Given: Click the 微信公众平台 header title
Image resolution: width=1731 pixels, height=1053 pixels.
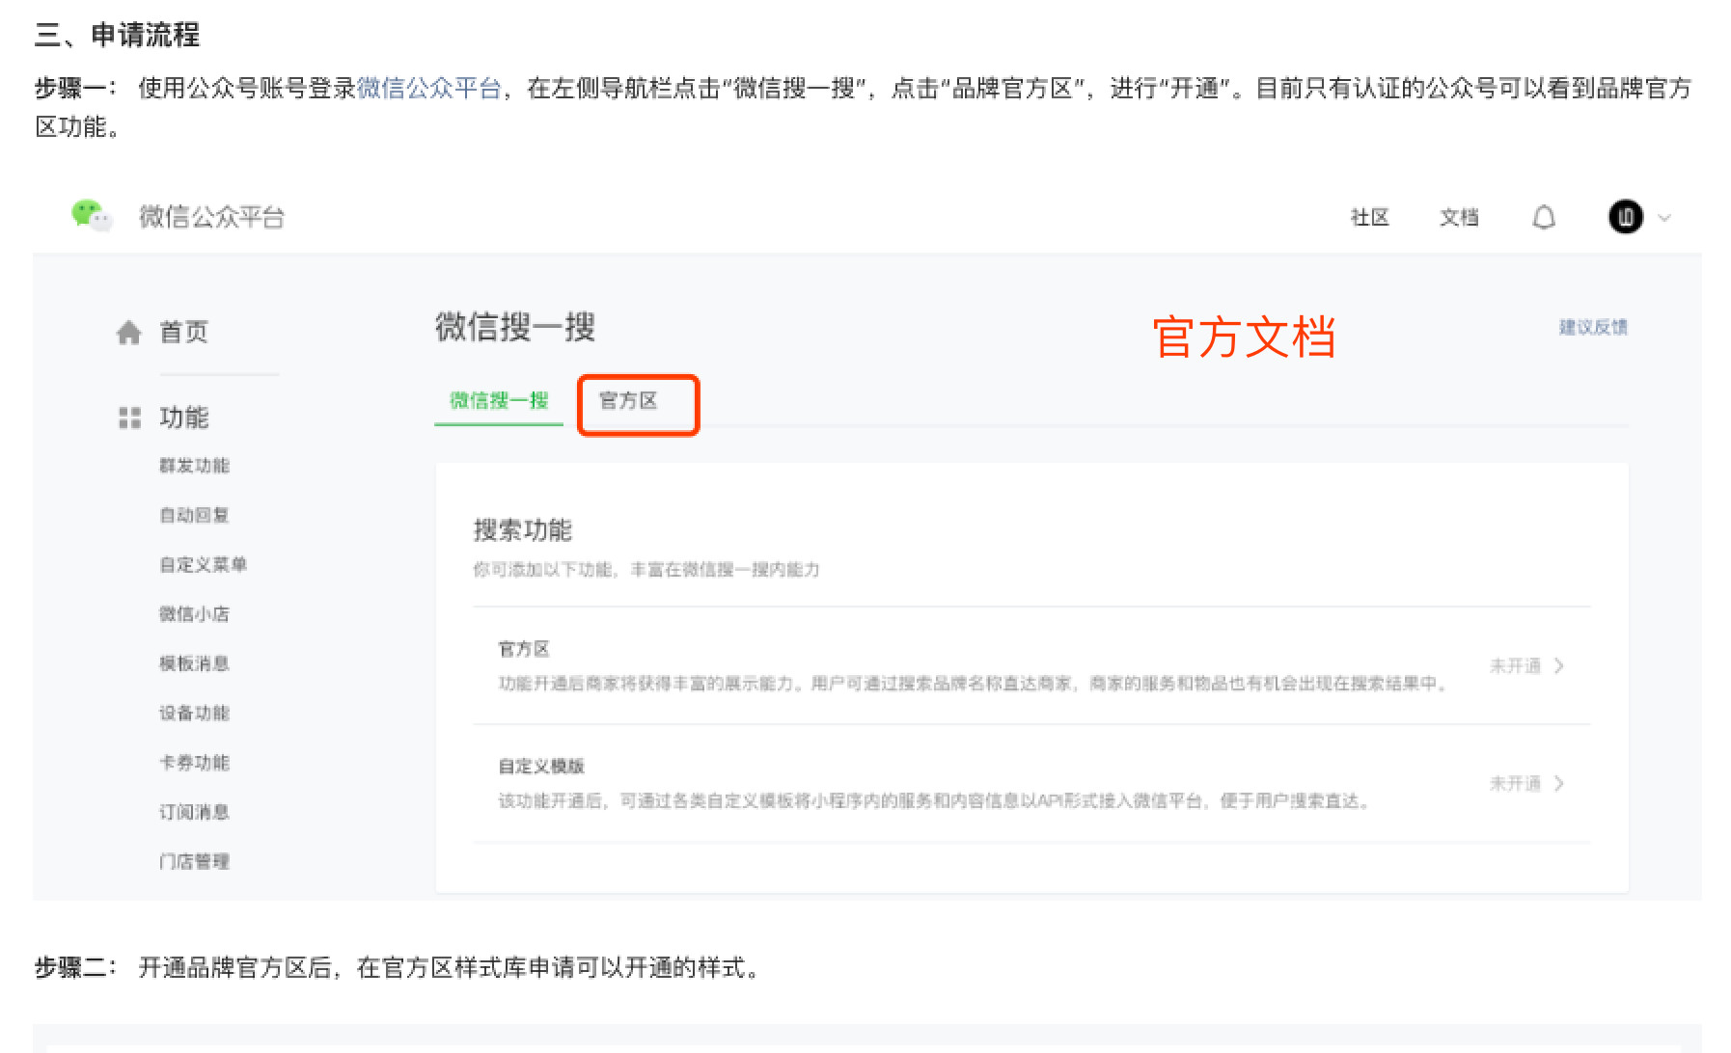Looking at the screenshot, I should click(211, 217).
